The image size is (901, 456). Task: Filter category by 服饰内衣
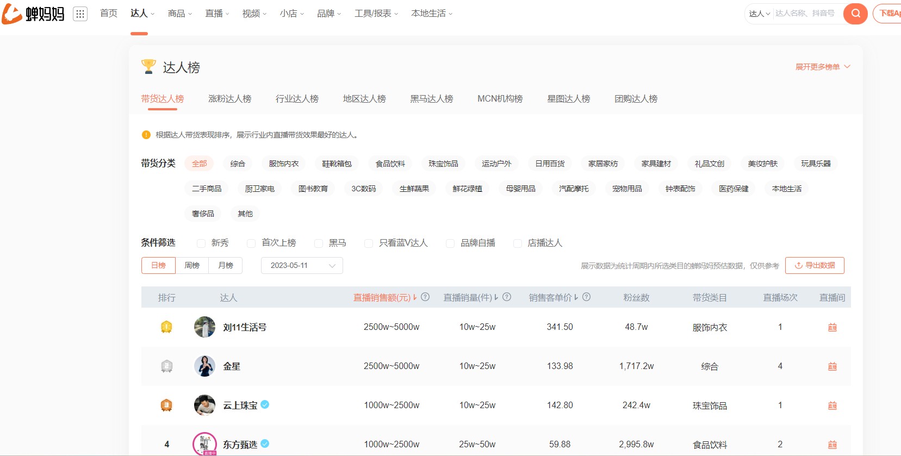pyautogui.click(x=284, y=164)
